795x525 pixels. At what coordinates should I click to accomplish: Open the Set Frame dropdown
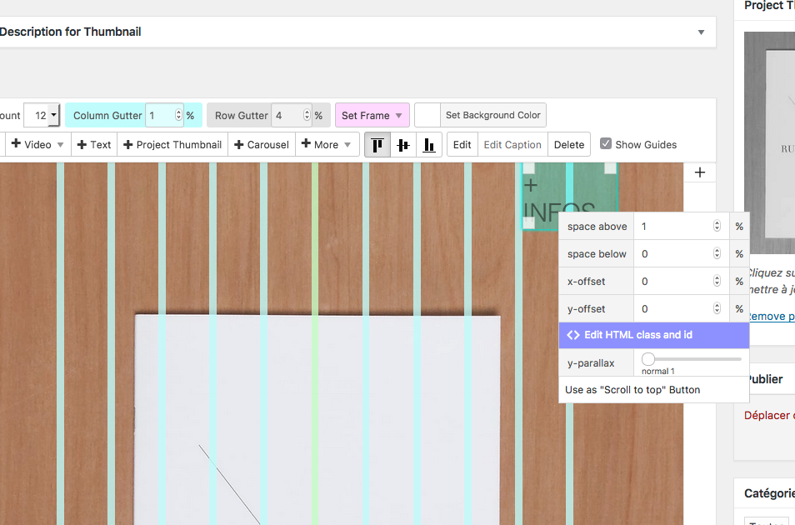click(372, 115)
